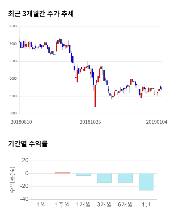Select the 20190104 end date label
Screen dimensions: 170x215
pos(157,122)
